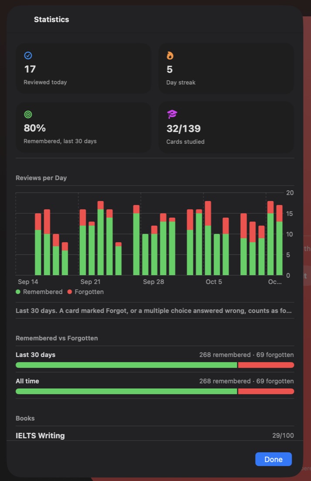Click the 5 Day streak value

tap(170, 70)
